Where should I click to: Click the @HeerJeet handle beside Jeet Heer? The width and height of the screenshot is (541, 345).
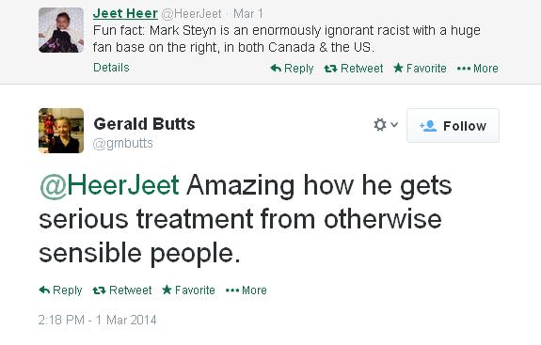[191, 14]
